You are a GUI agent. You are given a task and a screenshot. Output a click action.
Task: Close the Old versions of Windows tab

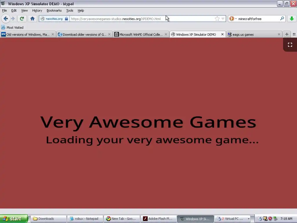(x=53, y=34)
